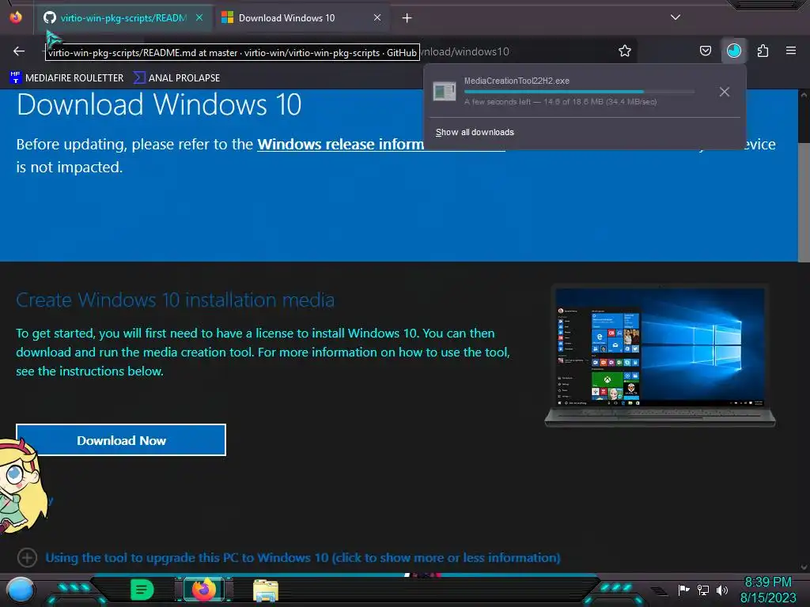This screenshot has width=810, height=607.
Task: Click the Download Now button
Action: [x=121, y=440]
